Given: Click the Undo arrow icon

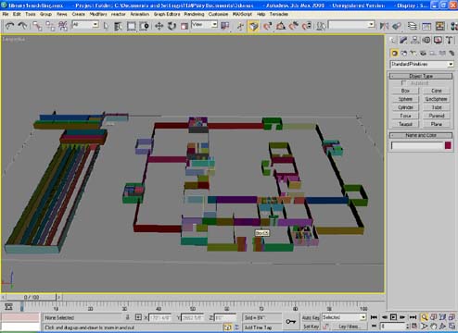Looking at the screenshot, I should click(x=10, y=26).
